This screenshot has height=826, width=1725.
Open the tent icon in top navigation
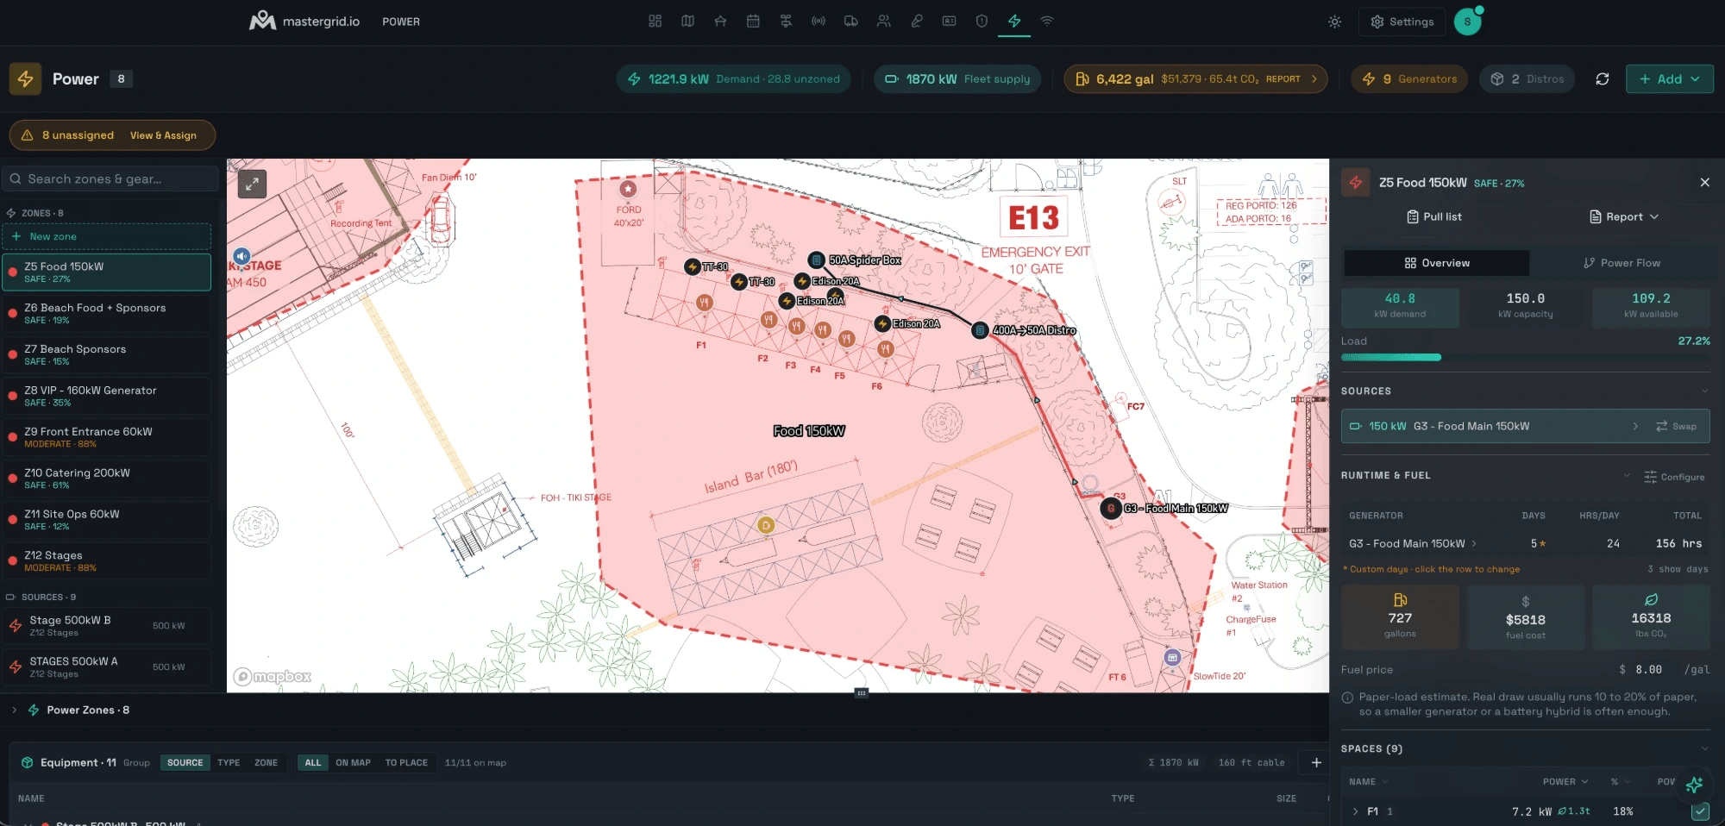pyautogui.click(x=720, y=21)
